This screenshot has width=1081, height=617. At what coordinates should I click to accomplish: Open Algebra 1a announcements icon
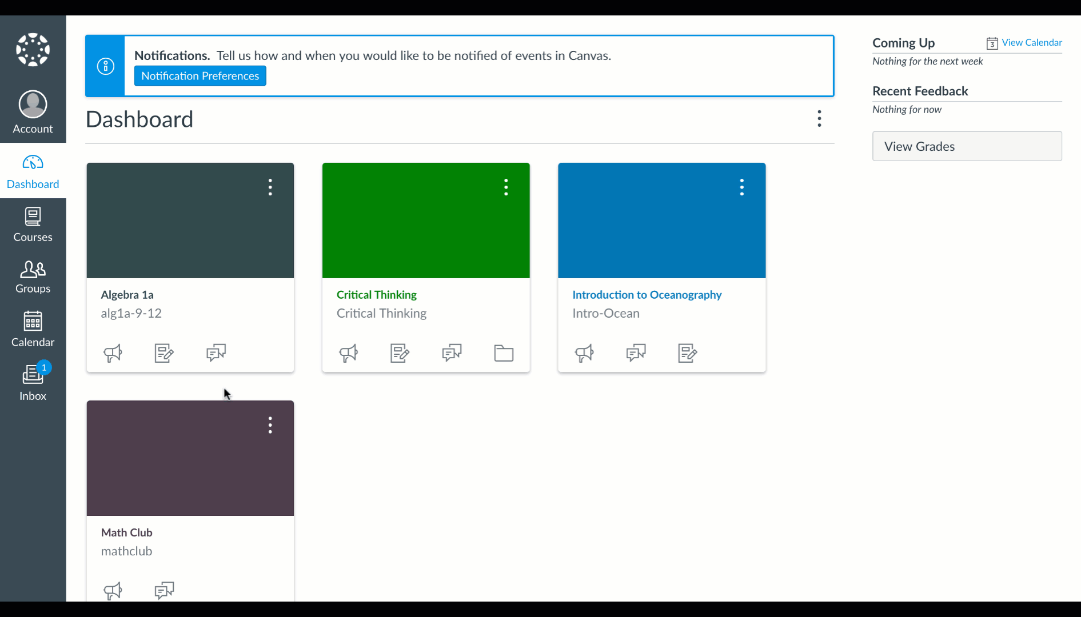click(113, 353)
